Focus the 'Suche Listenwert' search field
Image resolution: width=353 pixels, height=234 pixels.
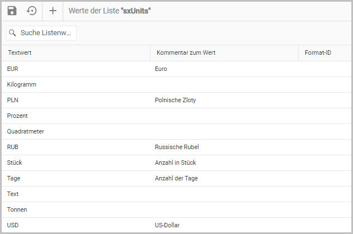tap(45, 33)
